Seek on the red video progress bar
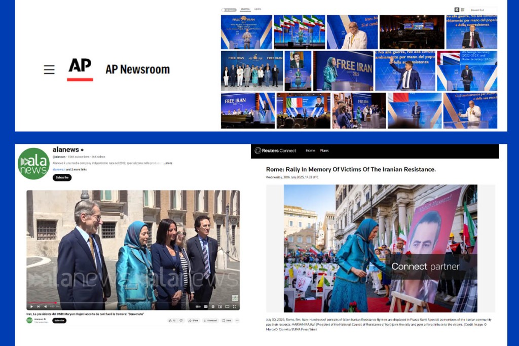Image resolution: width=519 pixels, height=346 pixels. click(133, 302)
